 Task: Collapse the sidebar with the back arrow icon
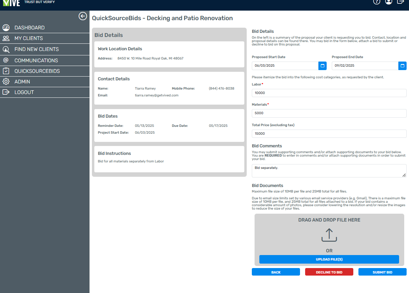(83, 16)
